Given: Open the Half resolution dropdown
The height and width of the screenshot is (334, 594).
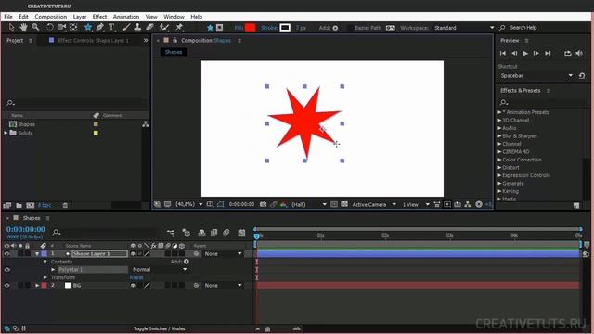Looking at the screenshot, I should click(309, 204).
